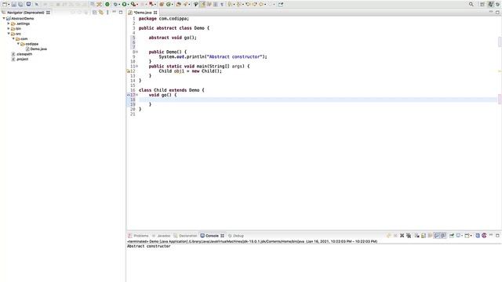
Task: Click Remove All Terminated Launches in Console
Action: point(409,235)
